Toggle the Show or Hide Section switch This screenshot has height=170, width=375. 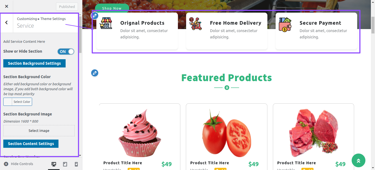(x=66, y=52)
